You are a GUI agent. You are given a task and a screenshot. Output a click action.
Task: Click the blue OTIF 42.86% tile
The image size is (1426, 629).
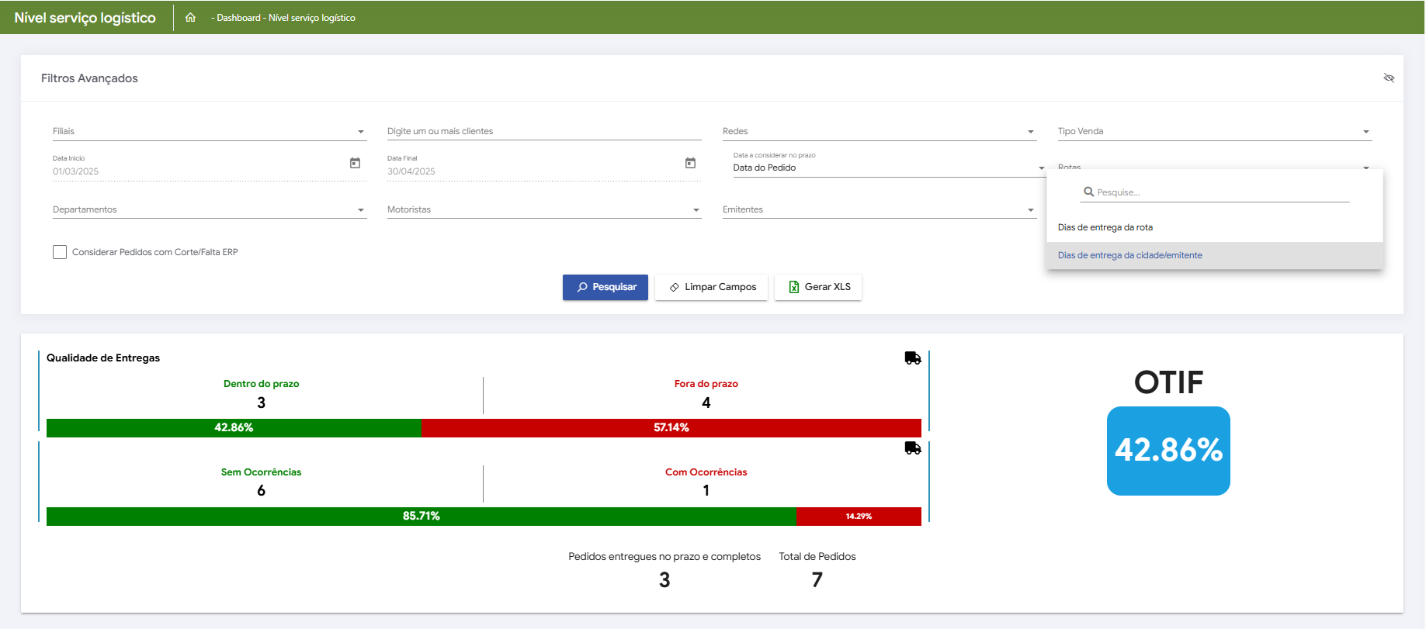1168,451
